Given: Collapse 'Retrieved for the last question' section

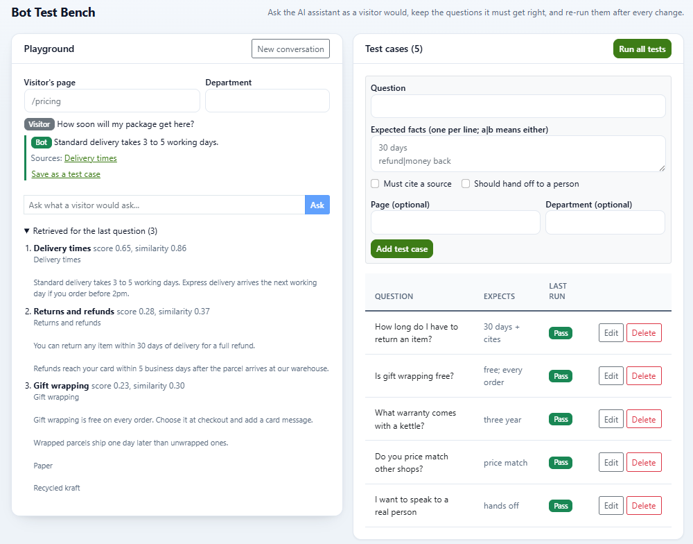Looking at the screenshot, I should click(x=91, y=231).
